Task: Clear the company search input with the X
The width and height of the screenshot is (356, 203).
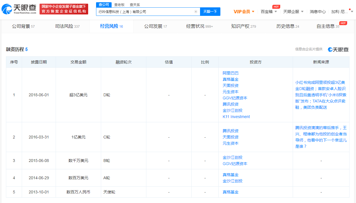Action: coord(196,12)
